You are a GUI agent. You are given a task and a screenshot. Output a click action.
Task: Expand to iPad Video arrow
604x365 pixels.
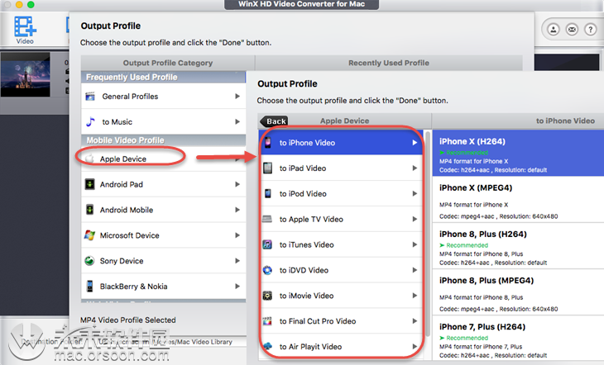pos(415,168)
